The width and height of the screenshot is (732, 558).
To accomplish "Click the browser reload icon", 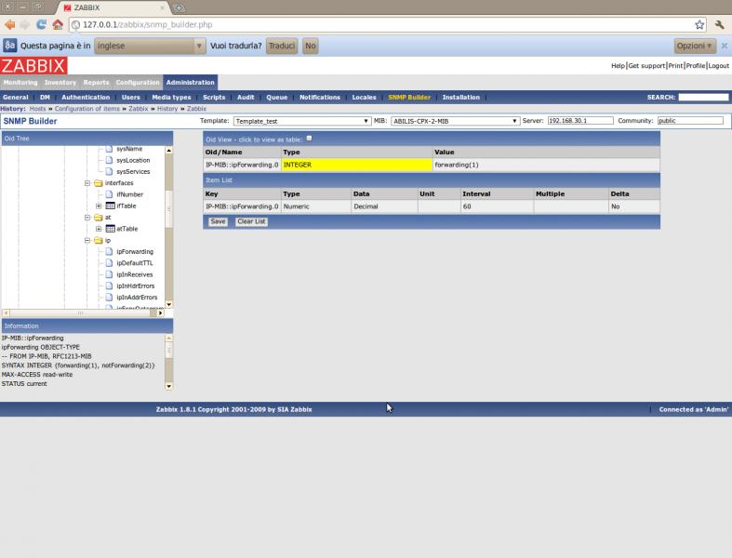I will (x=42, y=24).
